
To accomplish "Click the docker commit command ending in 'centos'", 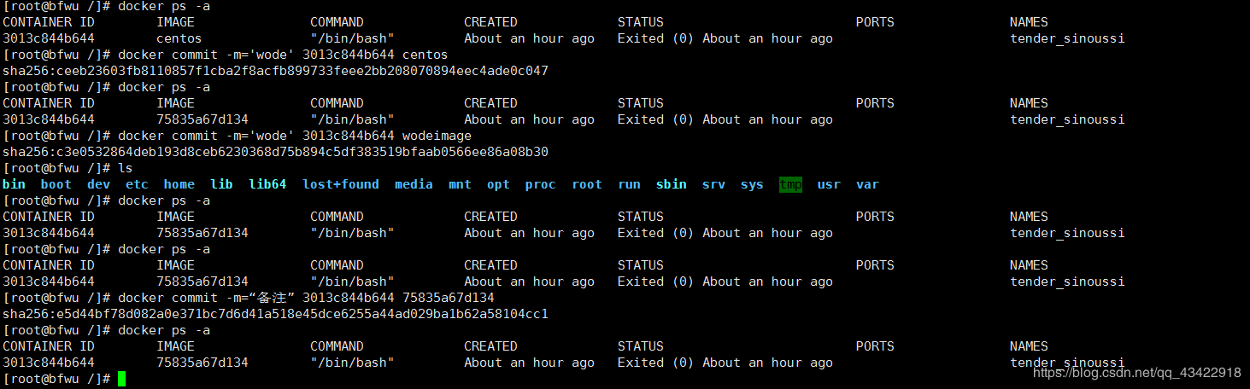I will (x=283, y=55).
